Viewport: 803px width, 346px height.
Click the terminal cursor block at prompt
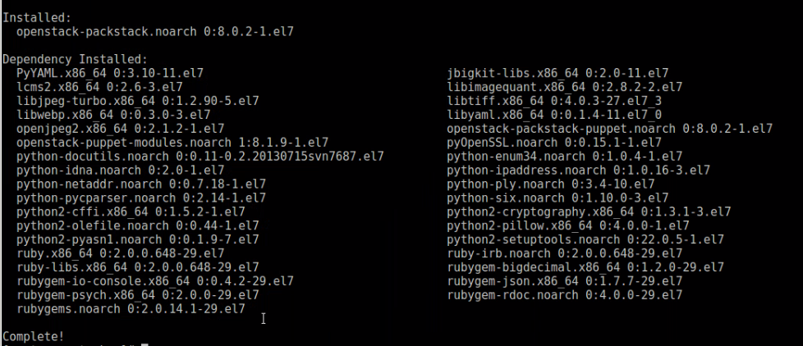[x=145, y=344]
